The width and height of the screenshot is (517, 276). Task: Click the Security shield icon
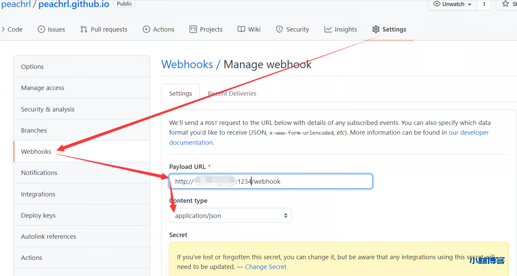pyautogui.click(x=279, y=29)
